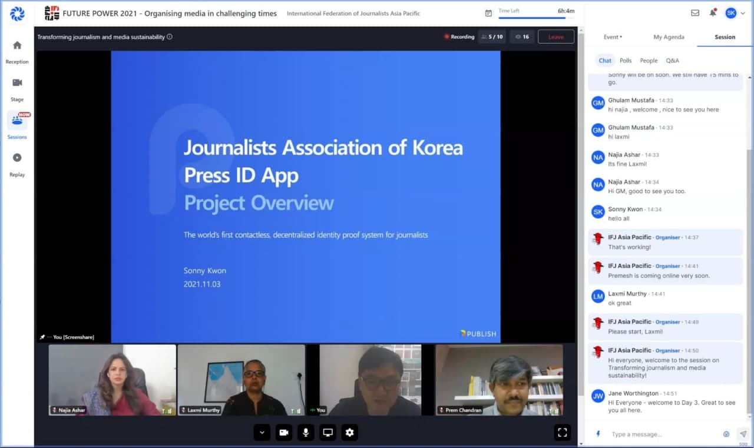The image size is (754, 448).
Task: Open the Replay section icon
Action: click(17, 158)
